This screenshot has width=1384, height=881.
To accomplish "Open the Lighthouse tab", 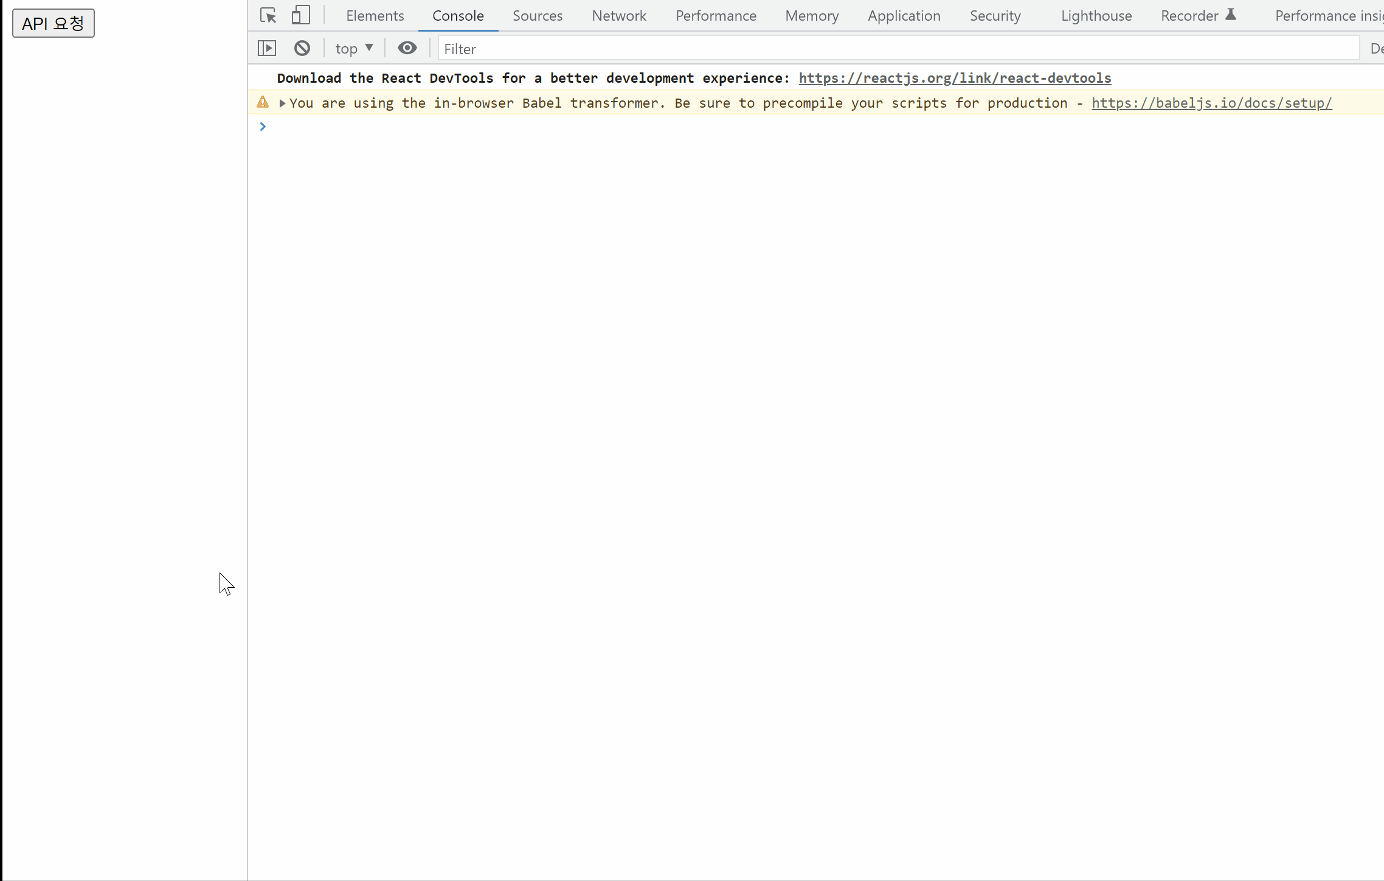I will point(1096,16).
